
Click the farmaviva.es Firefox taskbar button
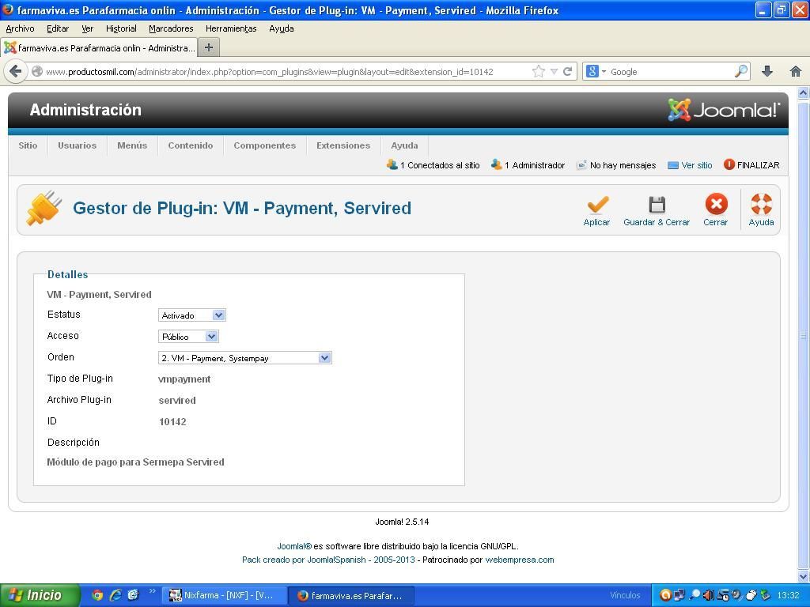pyautogui.click(x=351, y=595)
